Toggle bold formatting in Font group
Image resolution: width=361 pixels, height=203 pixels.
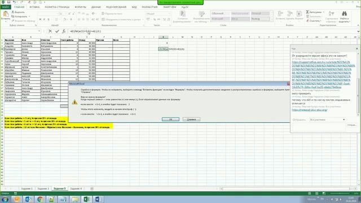click(x=40, y=20)
